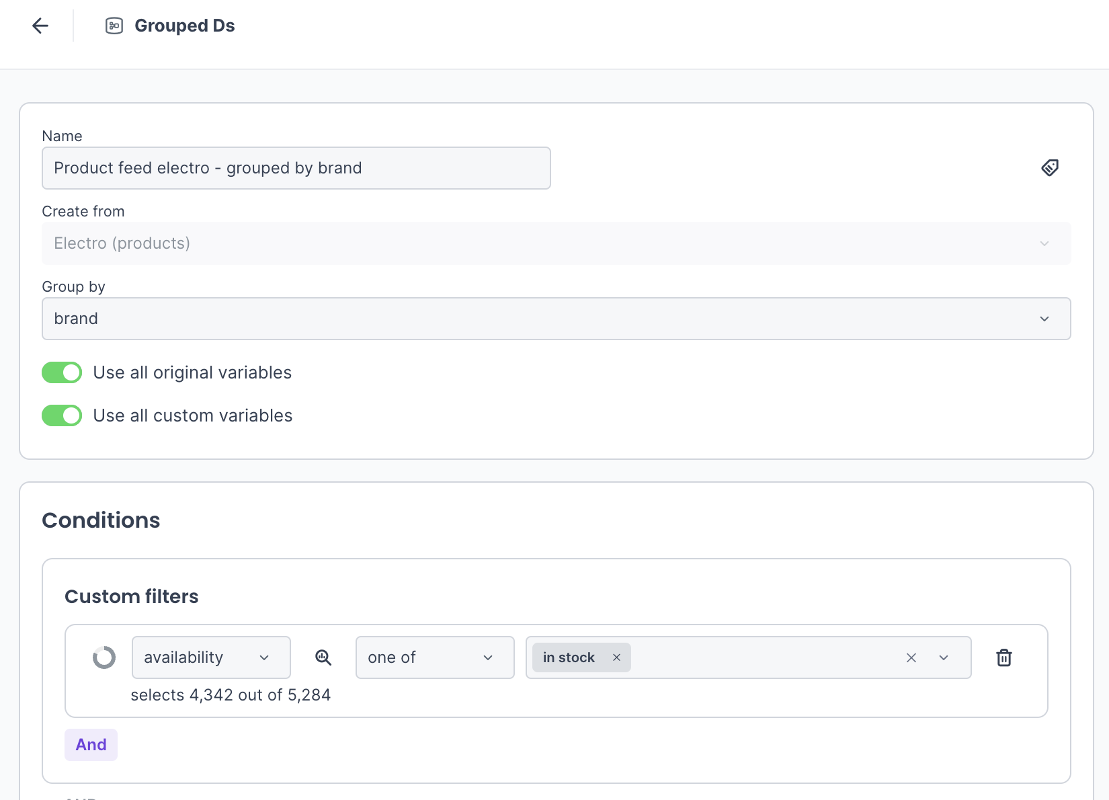Disable Use all custom variables switch
This screenshot has height=800, width=1109.
(x=62, y=415)
